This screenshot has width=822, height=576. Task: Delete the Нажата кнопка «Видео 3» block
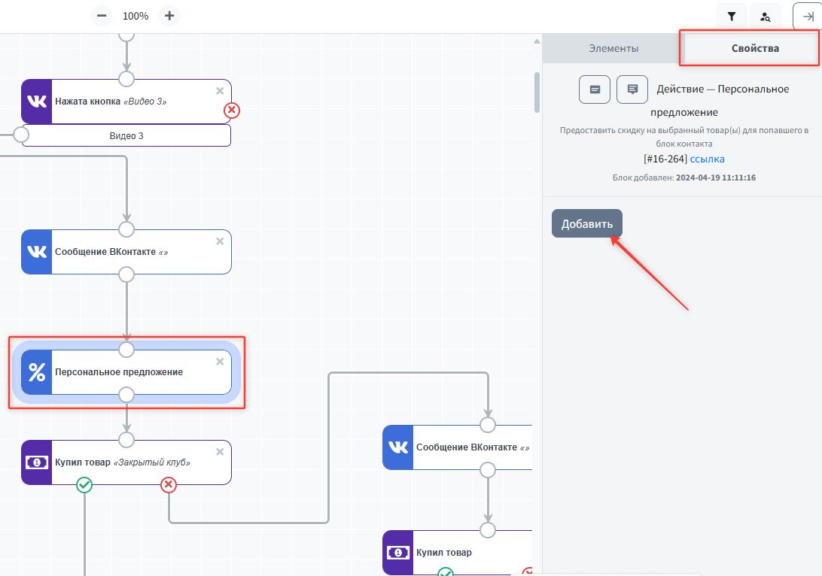(220, 91)
